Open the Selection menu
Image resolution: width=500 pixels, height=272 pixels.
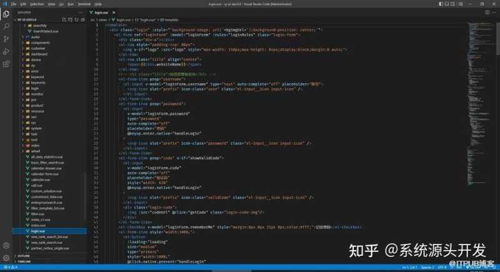click(x=37, y=4)
